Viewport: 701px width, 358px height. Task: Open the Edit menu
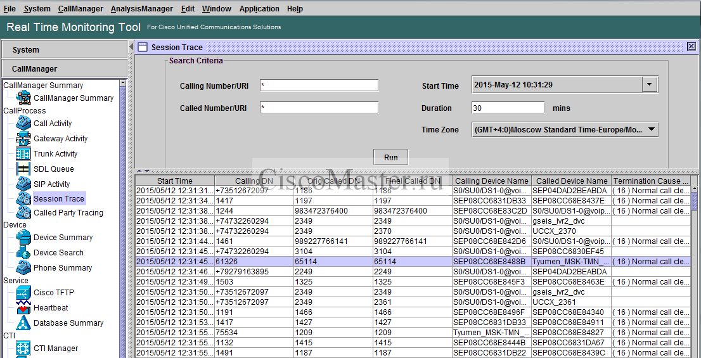tap(188, 8)
